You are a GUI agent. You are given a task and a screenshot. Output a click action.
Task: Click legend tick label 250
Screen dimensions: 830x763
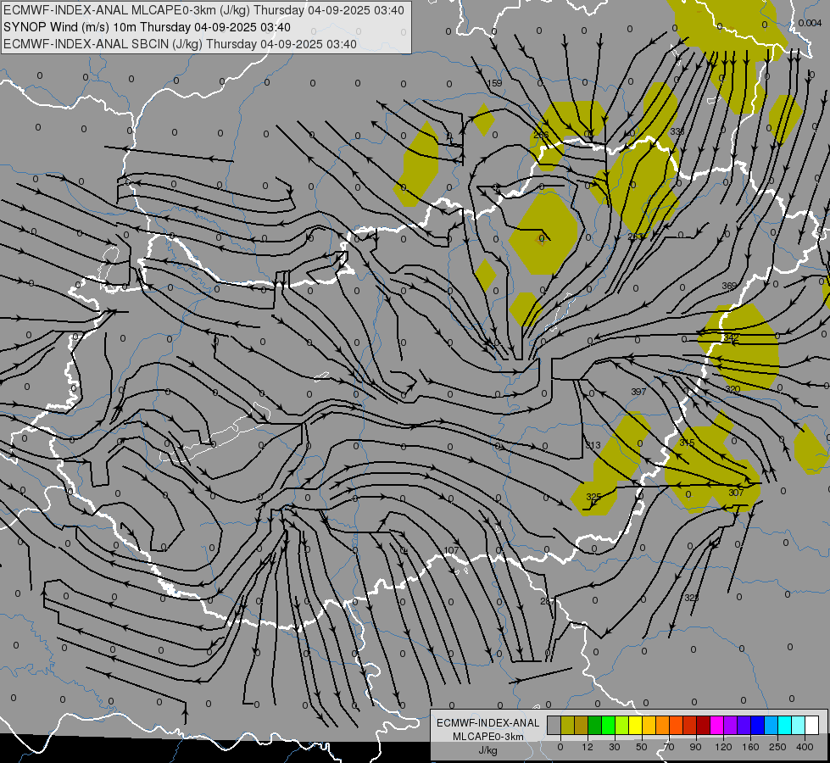[777, 747]
